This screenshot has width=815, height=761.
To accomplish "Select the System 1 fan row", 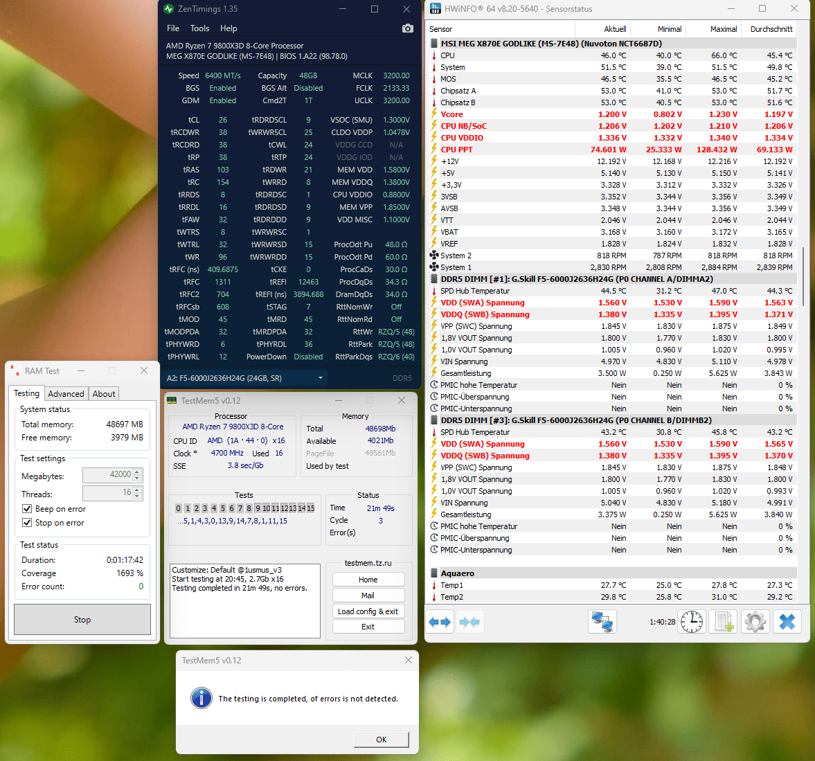I will click(611, 267).
